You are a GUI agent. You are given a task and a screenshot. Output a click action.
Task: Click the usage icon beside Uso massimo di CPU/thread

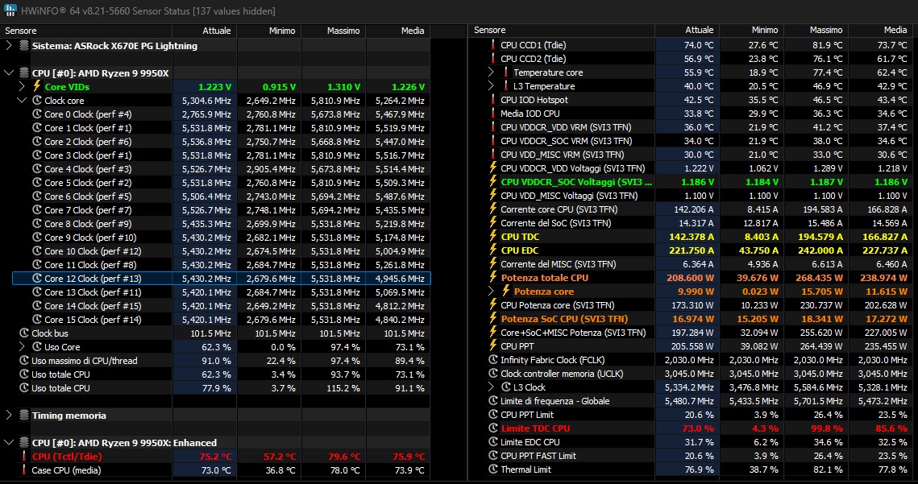24,361
